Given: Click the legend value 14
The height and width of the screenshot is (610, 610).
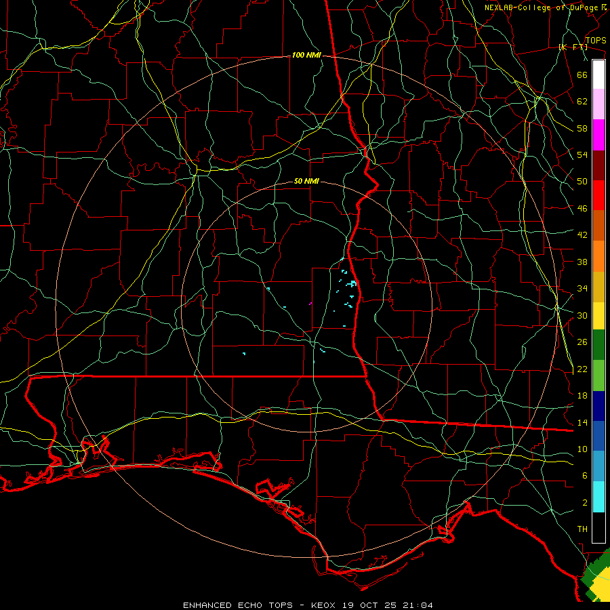Looking at the screenshot, I should click(x=582, y=422).
